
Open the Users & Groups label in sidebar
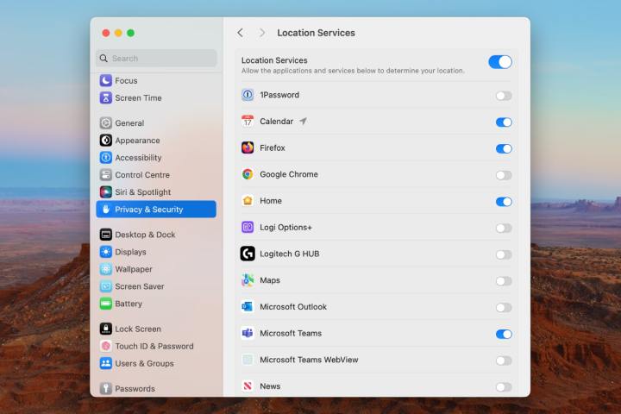pyautogui.click(x=144, y=363)
